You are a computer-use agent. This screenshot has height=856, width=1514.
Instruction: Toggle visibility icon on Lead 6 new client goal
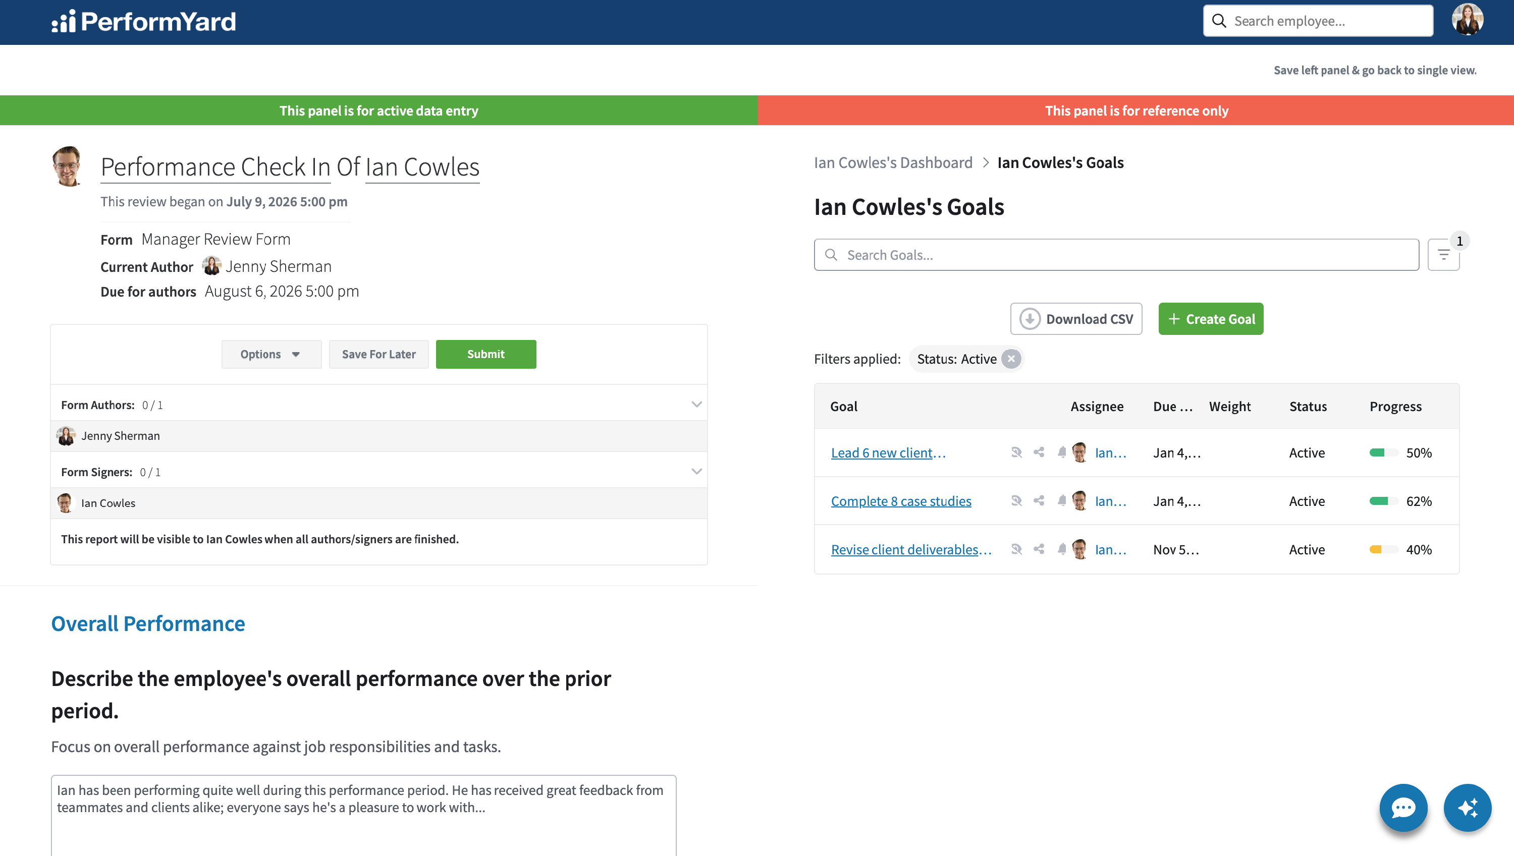[x=1016, y=452]
